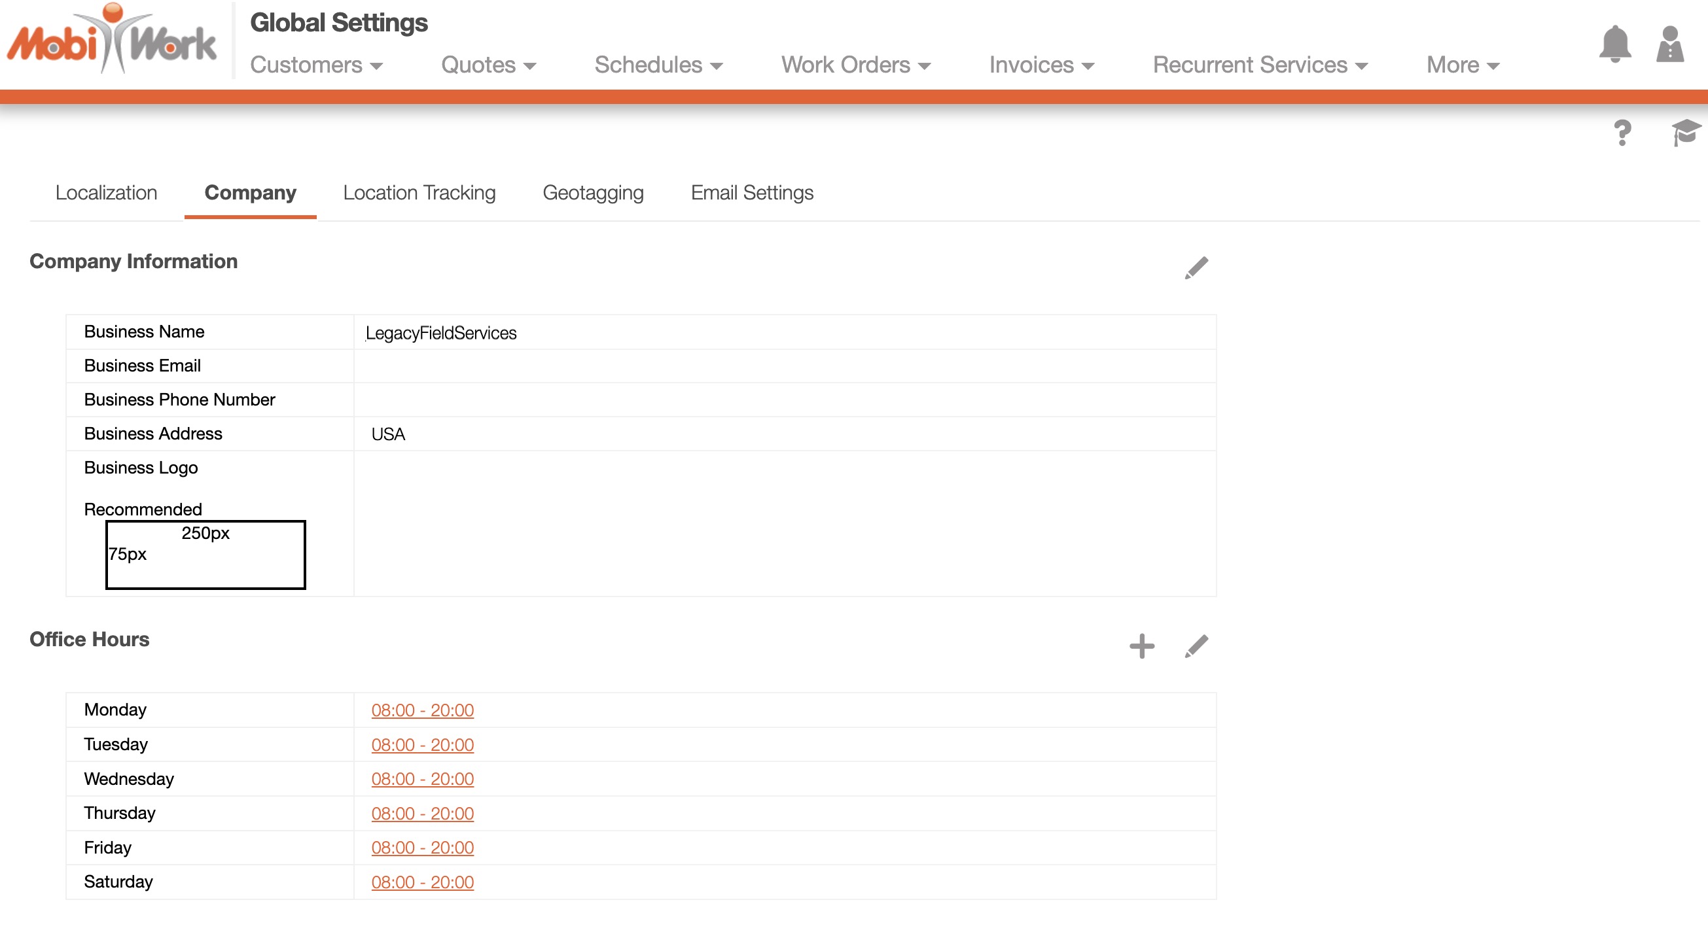
Task: Expand the Invoices dropdown
Action: (x=1041, y=65)
